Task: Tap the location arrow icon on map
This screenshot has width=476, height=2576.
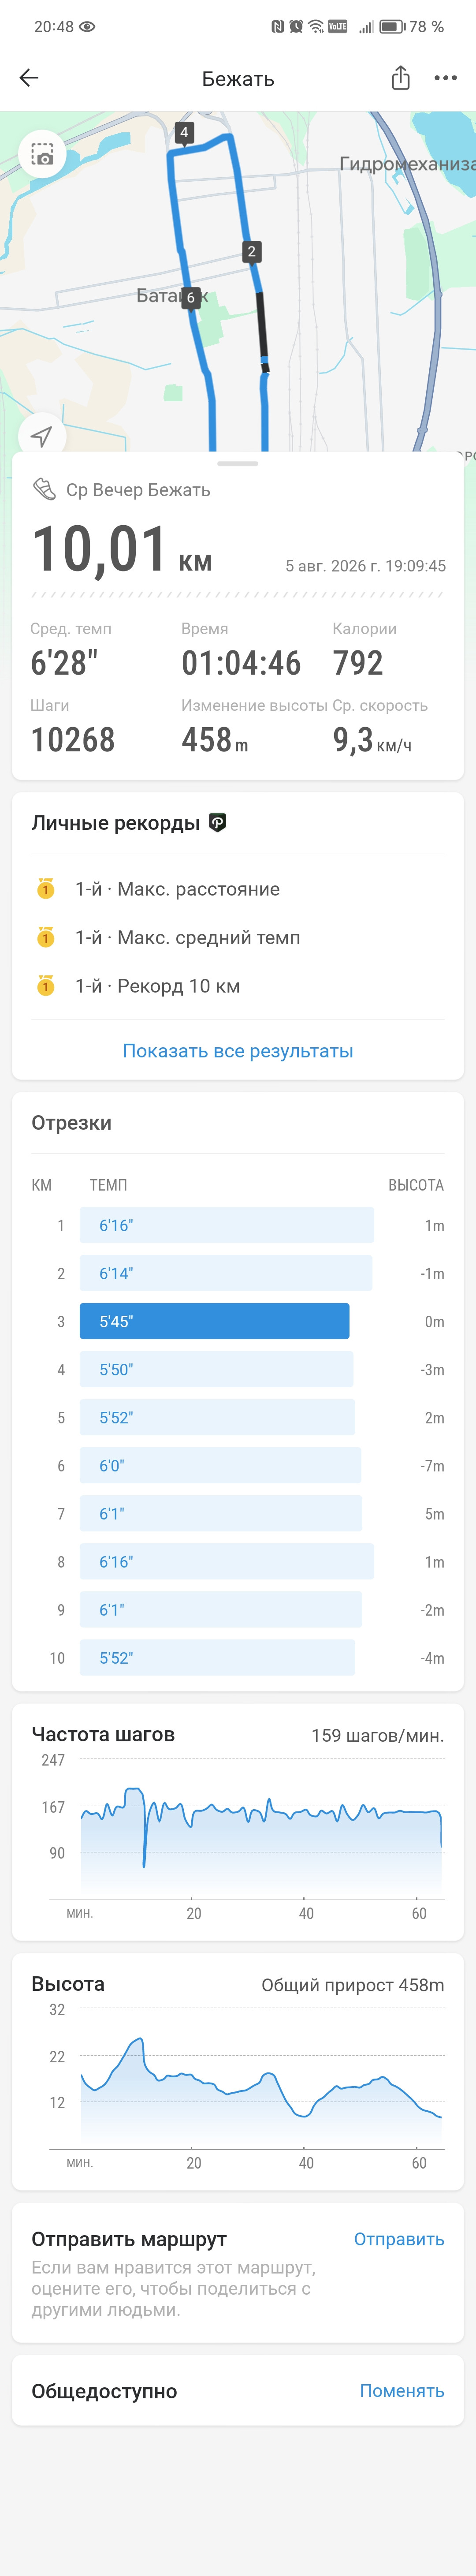Action: (41, 436)
